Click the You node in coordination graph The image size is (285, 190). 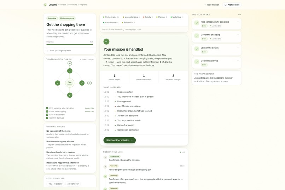tap(70, 83)
